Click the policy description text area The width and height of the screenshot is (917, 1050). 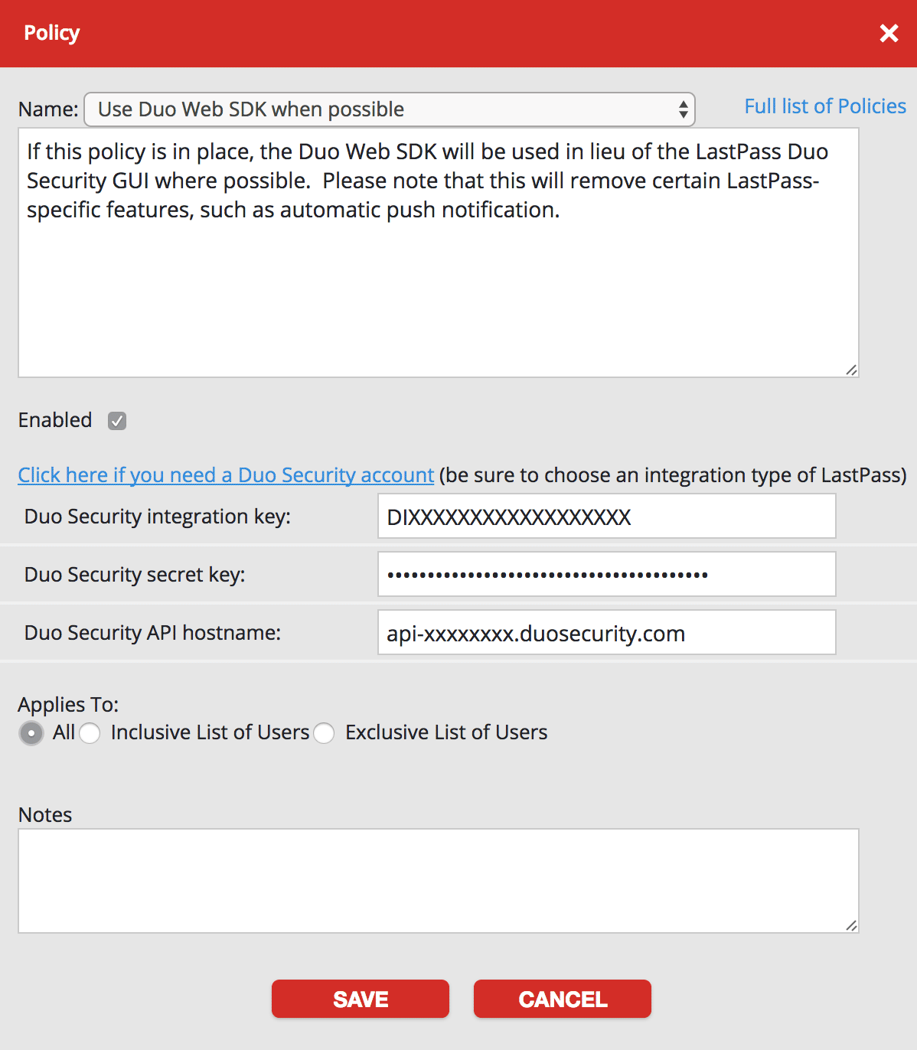tap(438, 291)
